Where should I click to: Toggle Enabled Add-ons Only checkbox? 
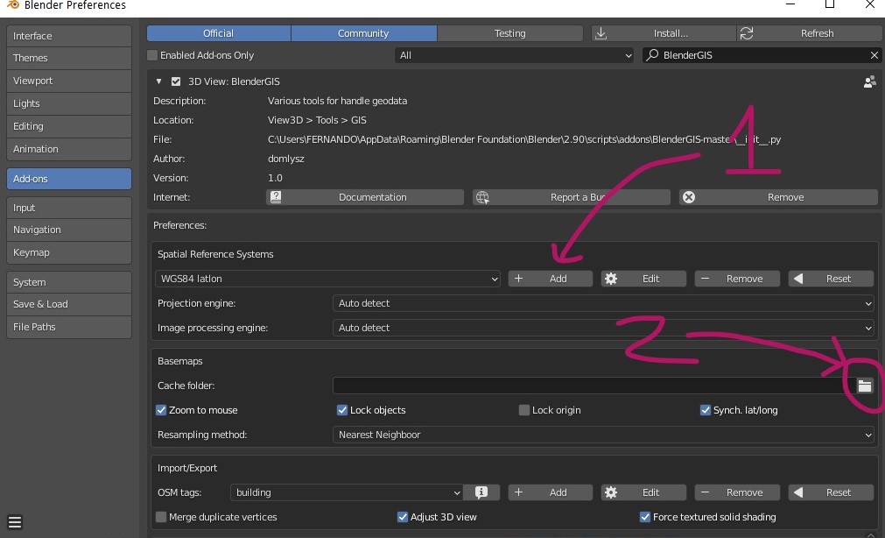[152, 55]
